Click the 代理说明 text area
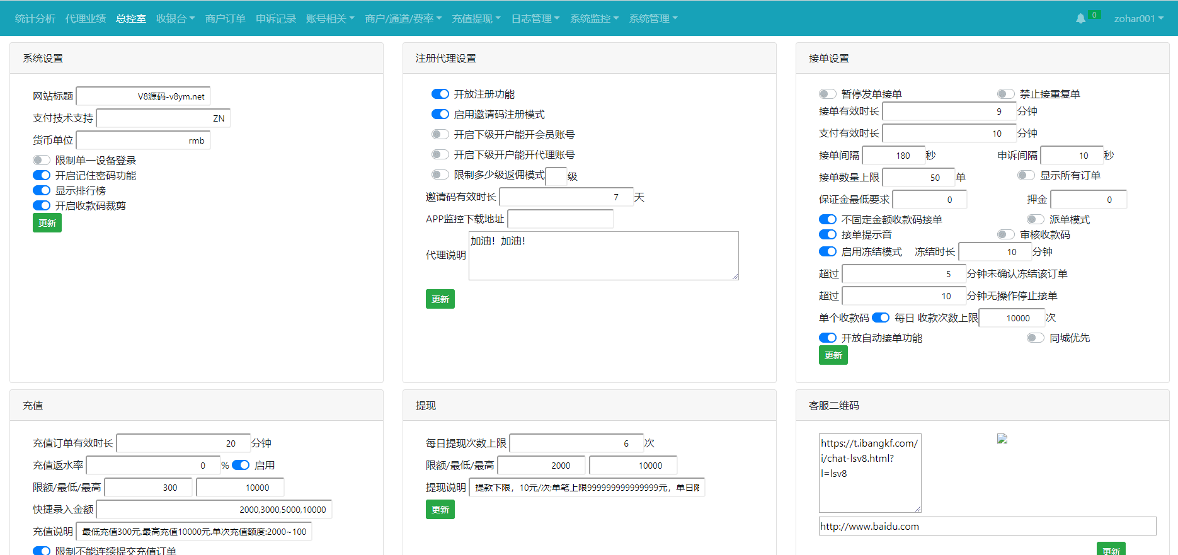The image size is (1178, 555). [x=603, y=256]
